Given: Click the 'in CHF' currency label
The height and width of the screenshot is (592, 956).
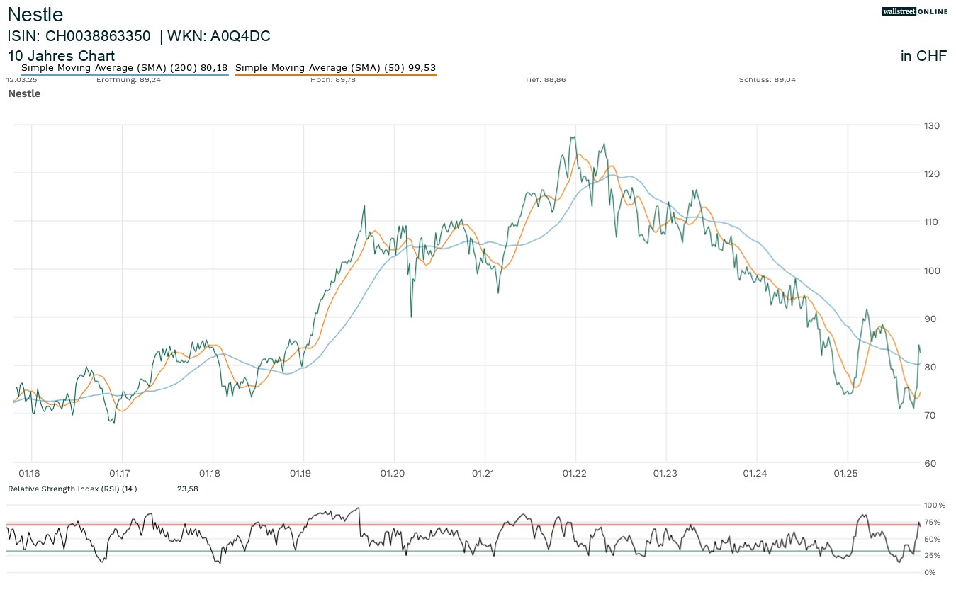Looking at the screenshot, I should pyautogui.click(x=923, y=57).
